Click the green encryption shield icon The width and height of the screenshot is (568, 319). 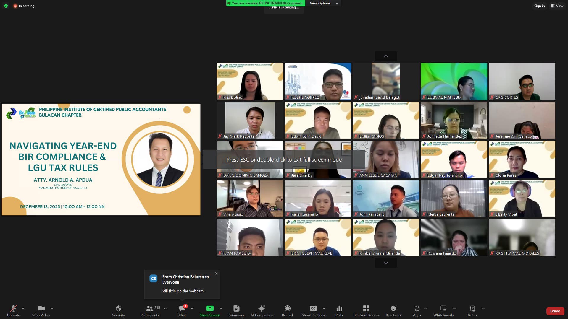(x=6, y=6)
